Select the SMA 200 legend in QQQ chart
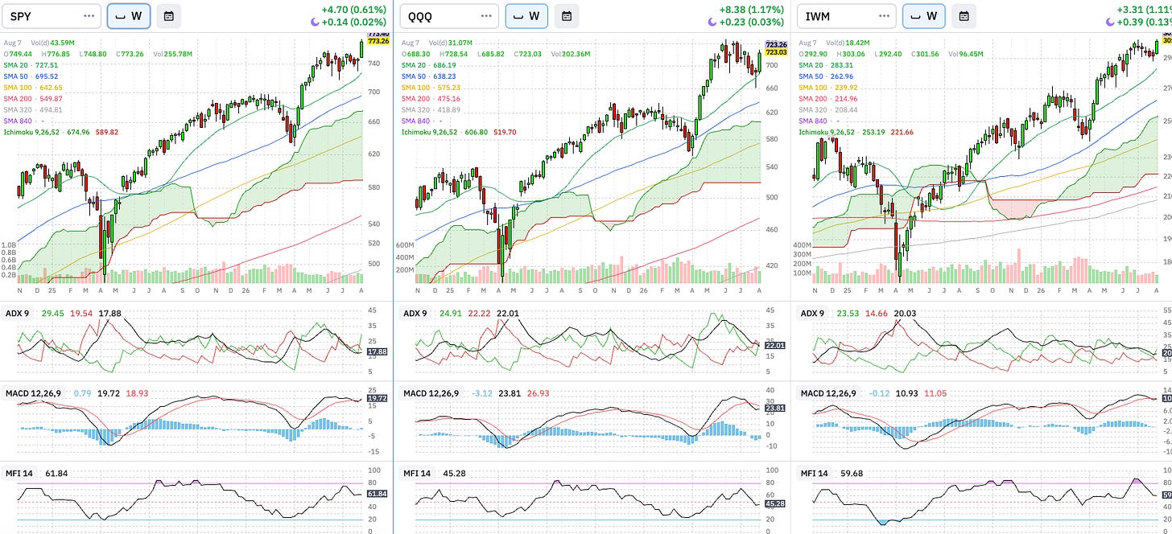 click(x=431, y=98)
